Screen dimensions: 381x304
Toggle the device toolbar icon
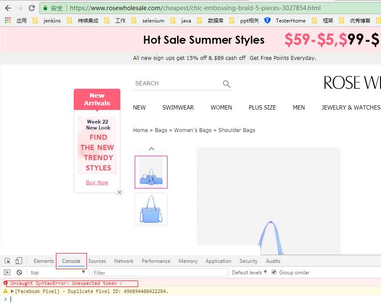(x=19, y=261)
